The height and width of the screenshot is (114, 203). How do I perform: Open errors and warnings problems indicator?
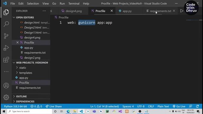tap(36, 106)
